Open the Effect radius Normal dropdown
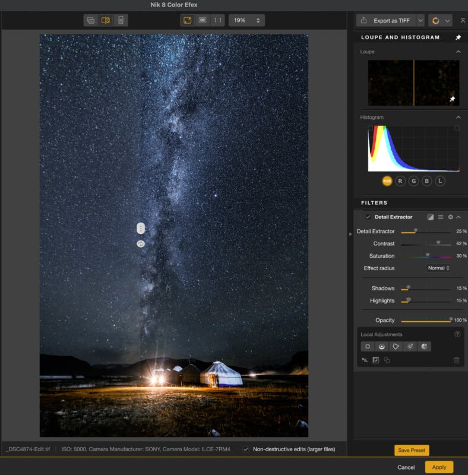This screenshot has height=475, width=468. (x=438, y=268)
